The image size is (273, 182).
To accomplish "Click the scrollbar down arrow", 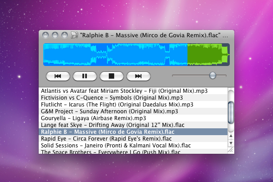I will point(231,143).
